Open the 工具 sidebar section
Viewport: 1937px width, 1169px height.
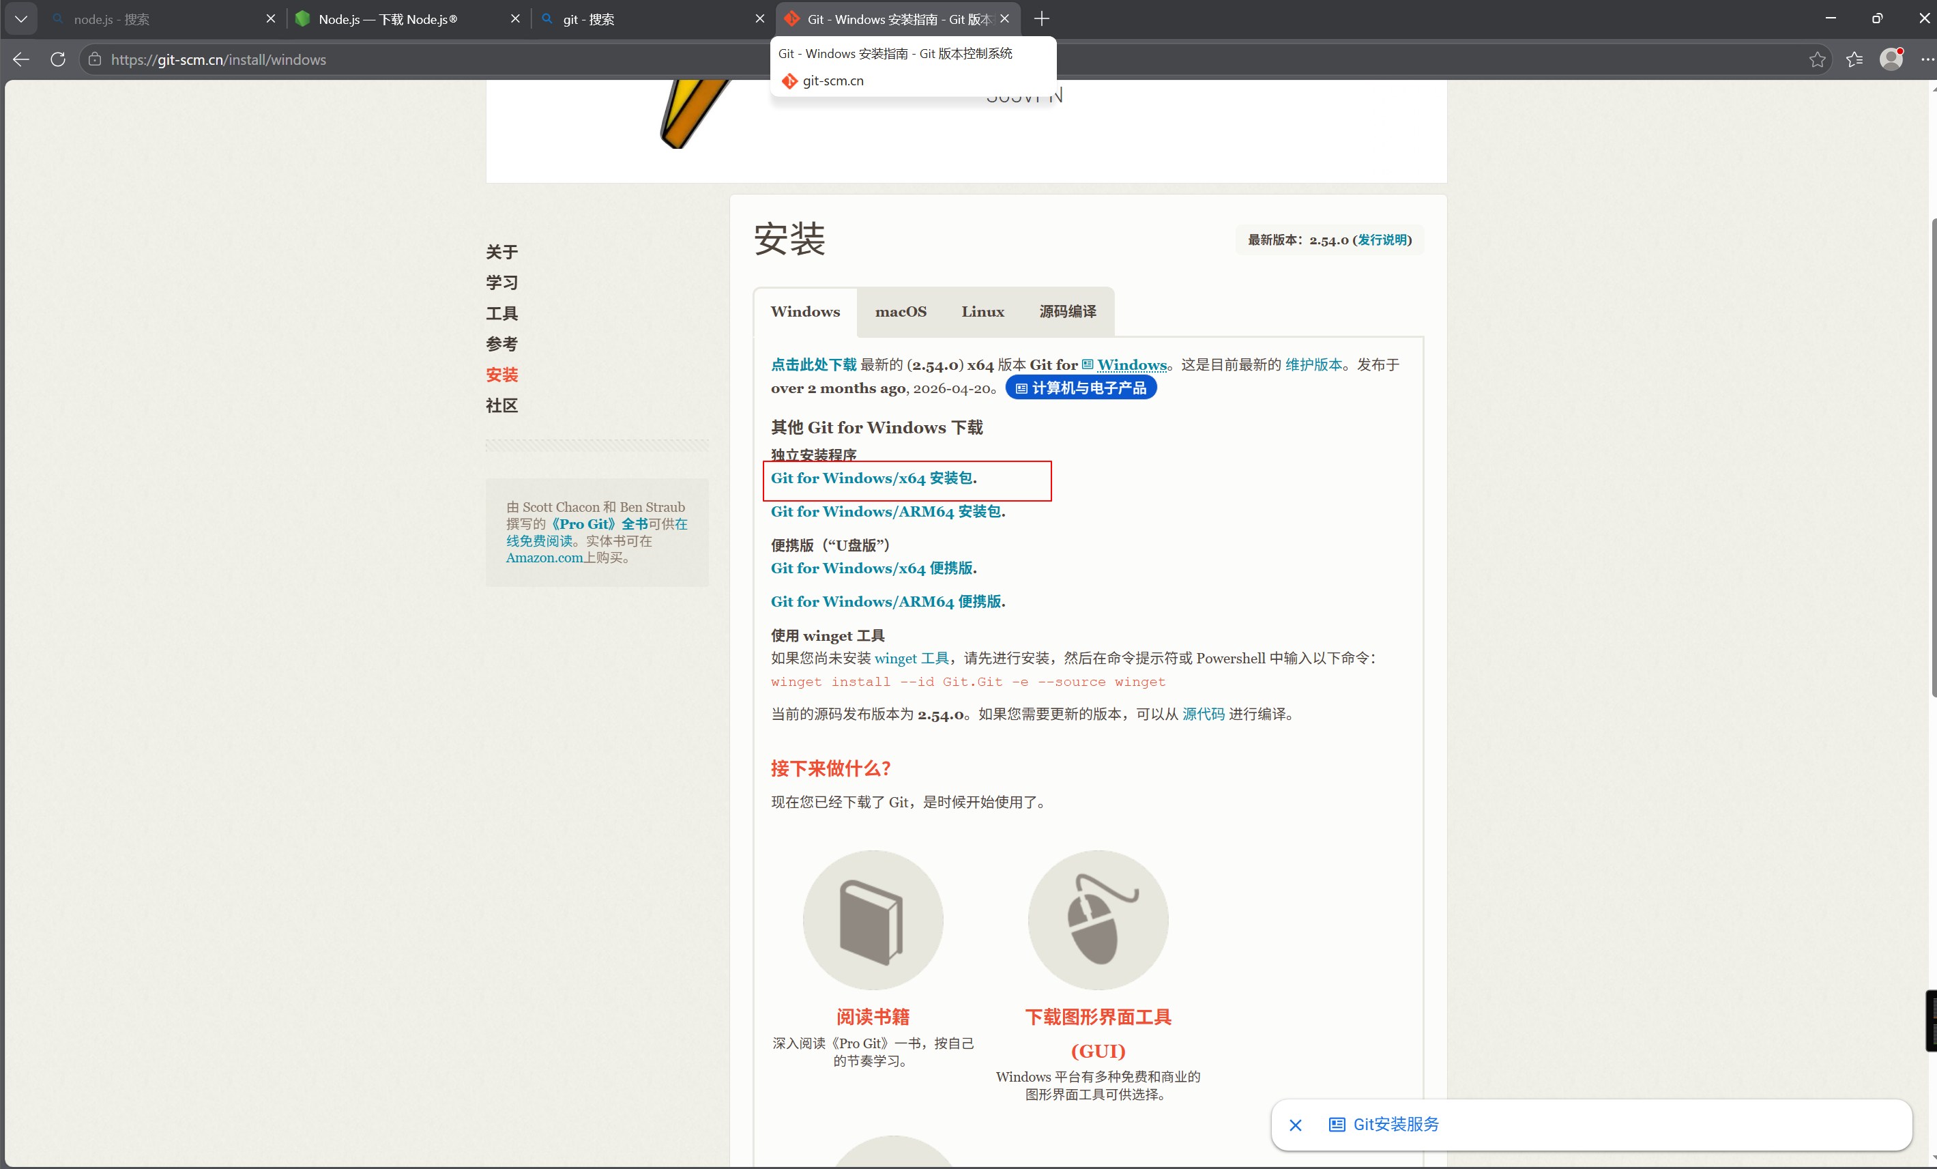coord(501,313)
